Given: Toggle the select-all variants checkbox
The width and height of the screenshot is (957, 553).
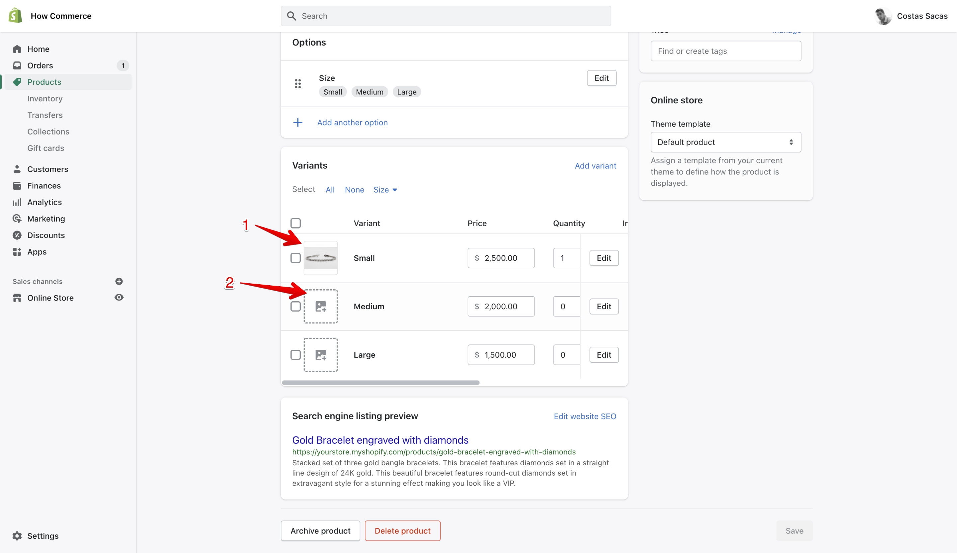Looking at the screenshot, I should 295,223.
